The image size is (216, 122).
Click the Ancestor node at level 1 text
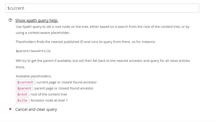[x=49, y=100]
